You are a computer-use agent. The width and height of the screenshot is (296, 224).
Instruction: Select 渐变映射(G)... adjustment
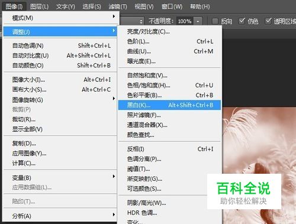click(169, 178)
